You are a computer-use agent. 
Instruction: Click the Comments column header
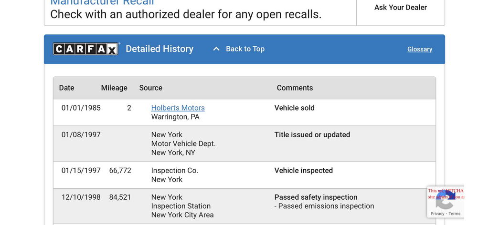[295, 88]
